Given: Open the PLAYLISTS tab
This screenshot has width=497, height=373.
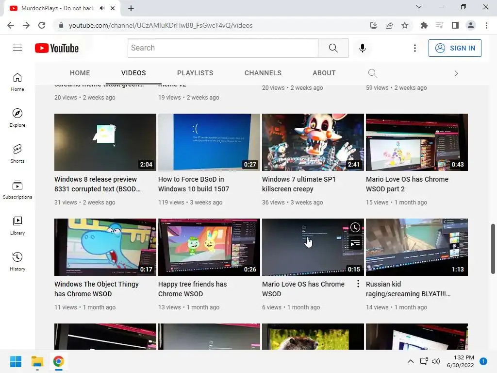Looking at the screenshot, I should (195, 73).
